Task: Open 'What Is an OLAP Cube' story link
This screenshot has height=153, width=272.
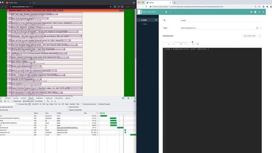Action: tap(30, 71)
